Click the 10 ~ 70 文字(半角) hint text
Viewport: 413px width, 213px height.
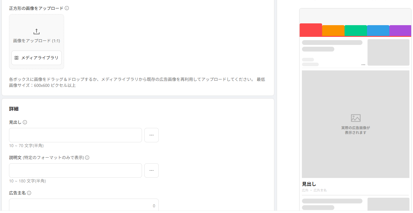[x=26, y=146]
